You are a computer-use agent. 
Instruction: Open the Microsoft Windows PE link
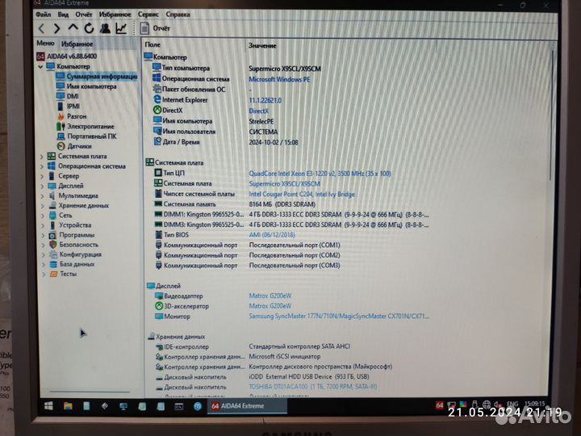279,79
